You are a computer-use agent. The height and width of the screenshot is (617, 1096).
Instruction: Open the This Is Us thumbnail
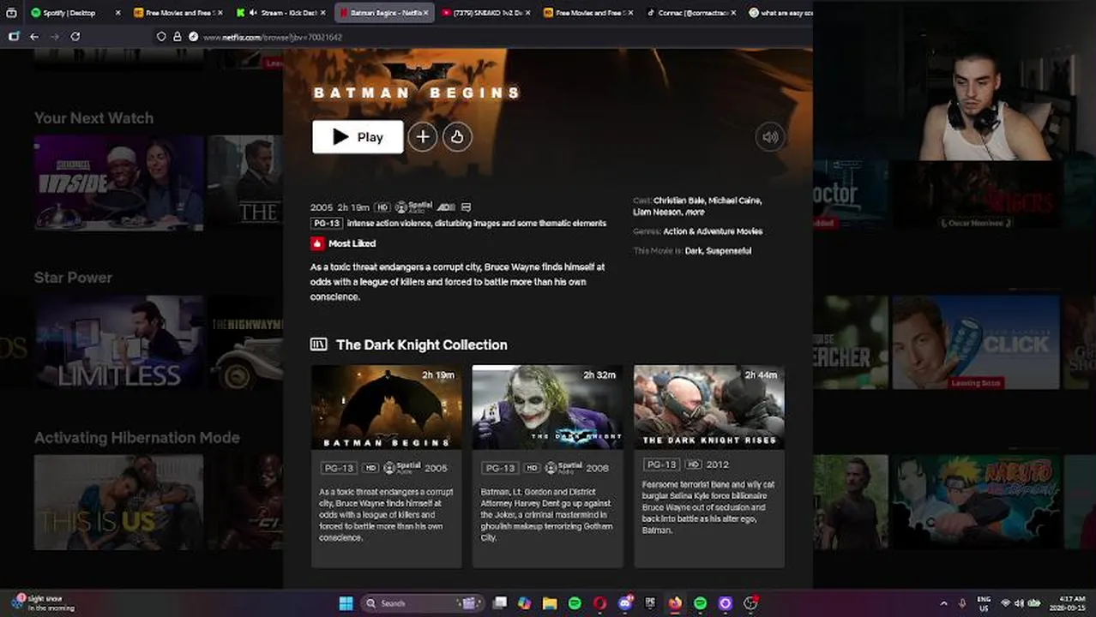[x=119, y=502]
